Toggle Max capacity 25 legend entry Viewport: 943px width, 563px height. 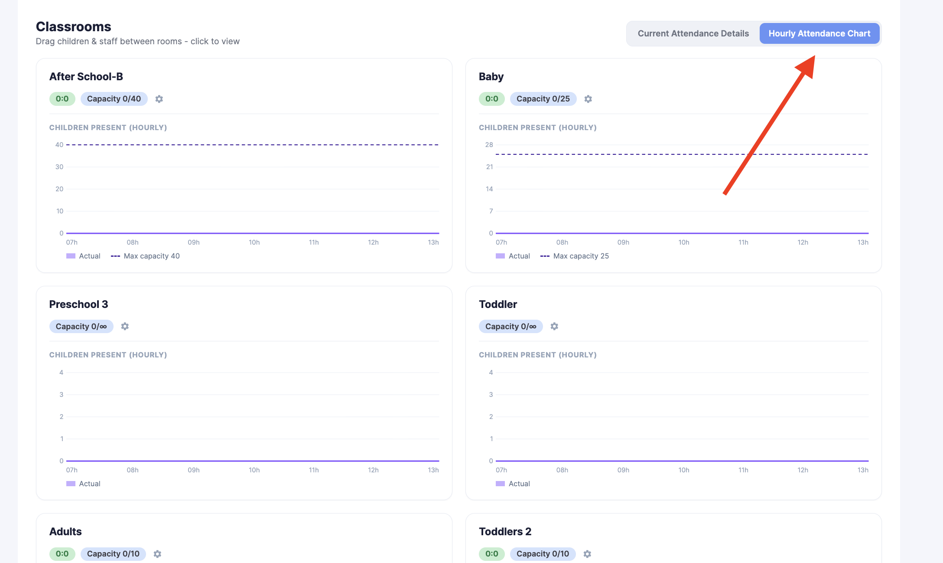[x=575, y=256]
